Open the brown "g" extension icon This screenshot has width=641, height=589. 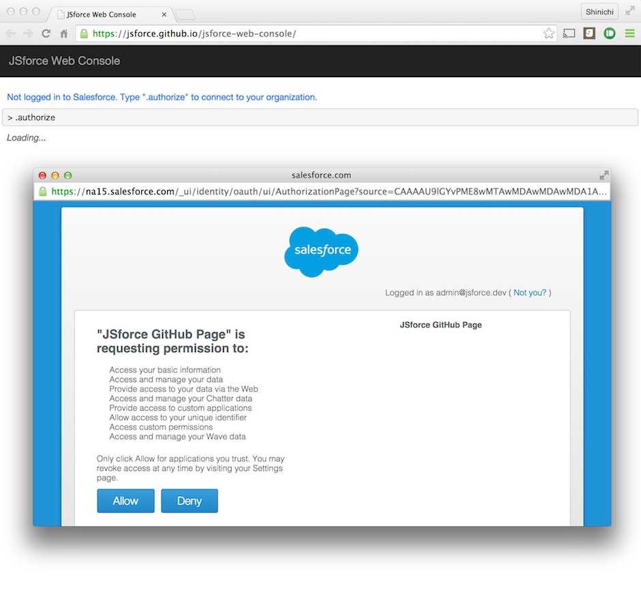tap(588, 33)
